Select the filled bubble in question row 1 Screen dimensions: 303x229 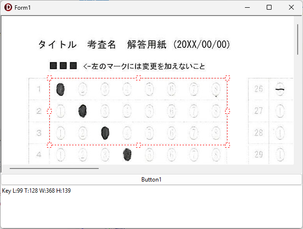(x=61, y=89)
